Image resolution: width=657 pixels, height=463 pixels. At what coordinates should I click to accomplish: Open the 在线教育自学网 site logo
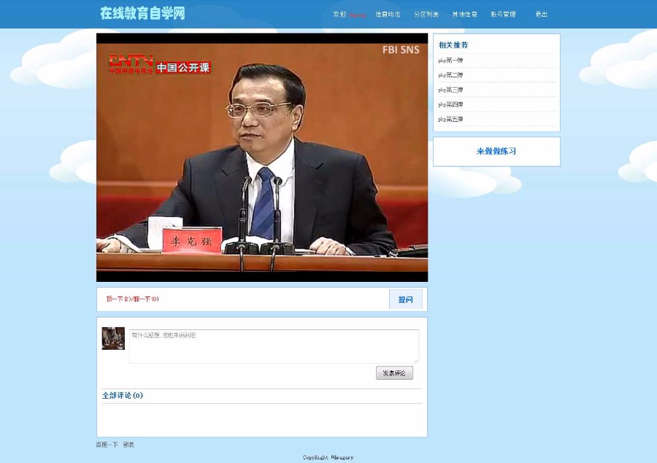click(142, 13)
